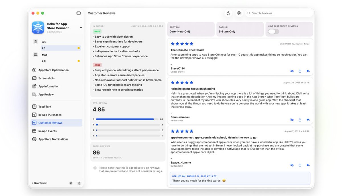Click the reply 'Thank you so much' box

[240, 178]
